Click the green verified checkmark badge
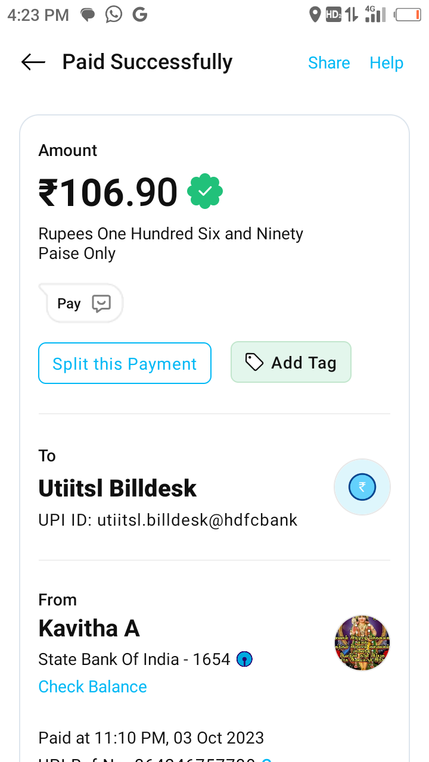 [x=205, y=192]
